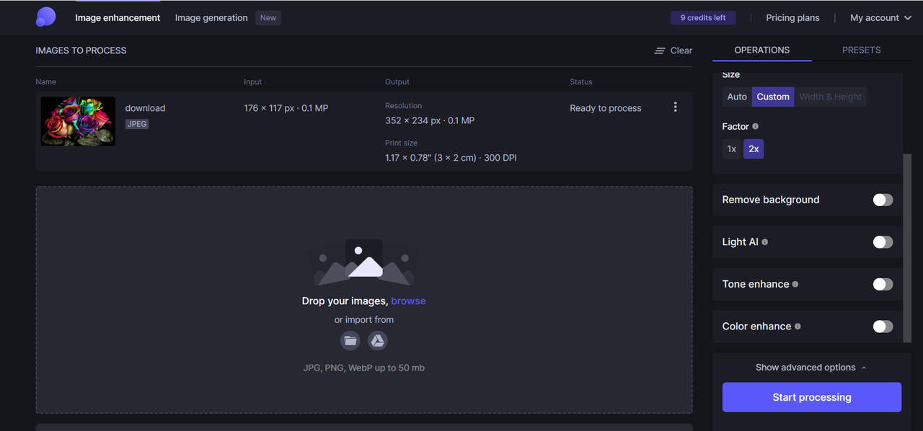Collapse Show advanced options expander
923x431 pixels.
(x=811, y=368)
